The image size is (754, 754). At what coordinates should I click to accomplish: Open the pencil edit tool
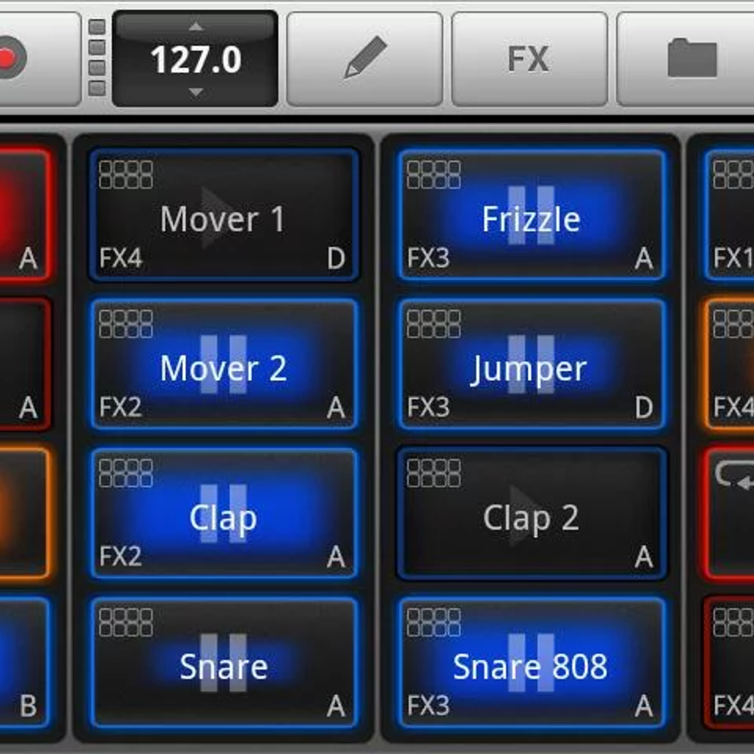364,58
